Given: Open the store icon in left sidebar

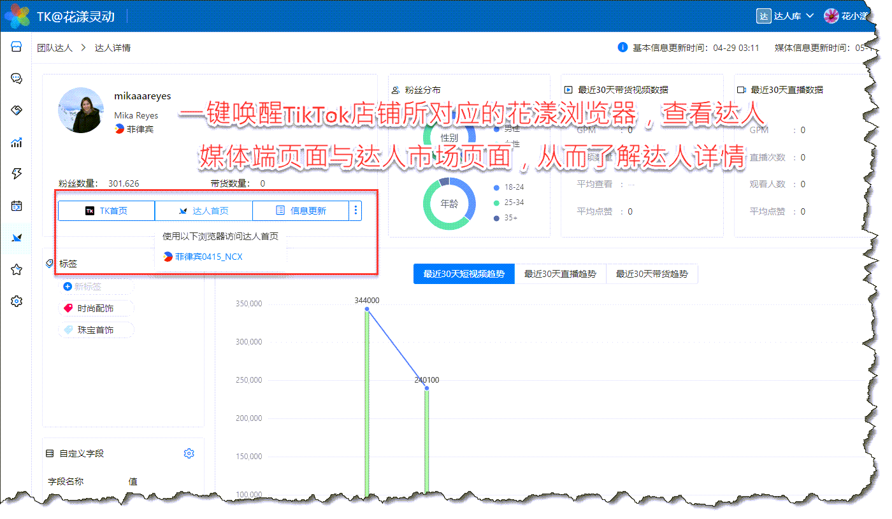Looking at the screenshot, I should pos(17,47).
